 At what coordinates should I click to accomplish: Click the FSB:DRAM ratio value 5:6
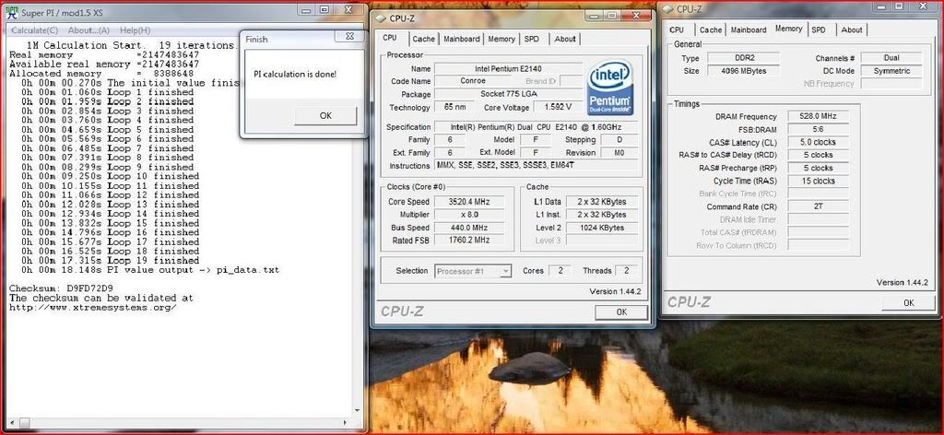(x=818, y=129)
